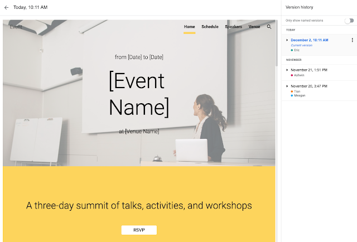Expand the November 21, 1:51 PM version arrow

287,70
